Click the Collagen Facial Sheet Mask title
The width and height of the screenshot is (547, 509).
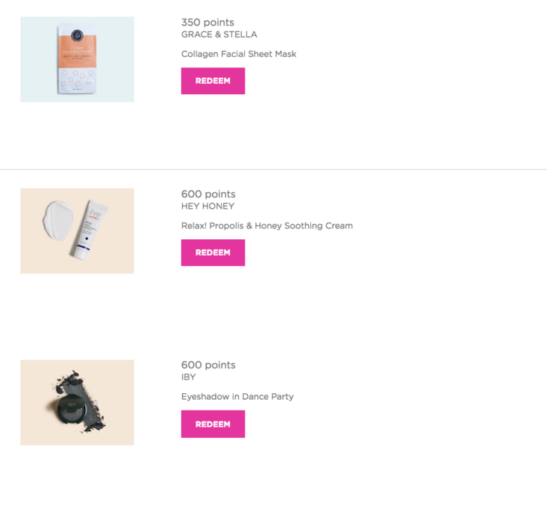coord(239,54)
